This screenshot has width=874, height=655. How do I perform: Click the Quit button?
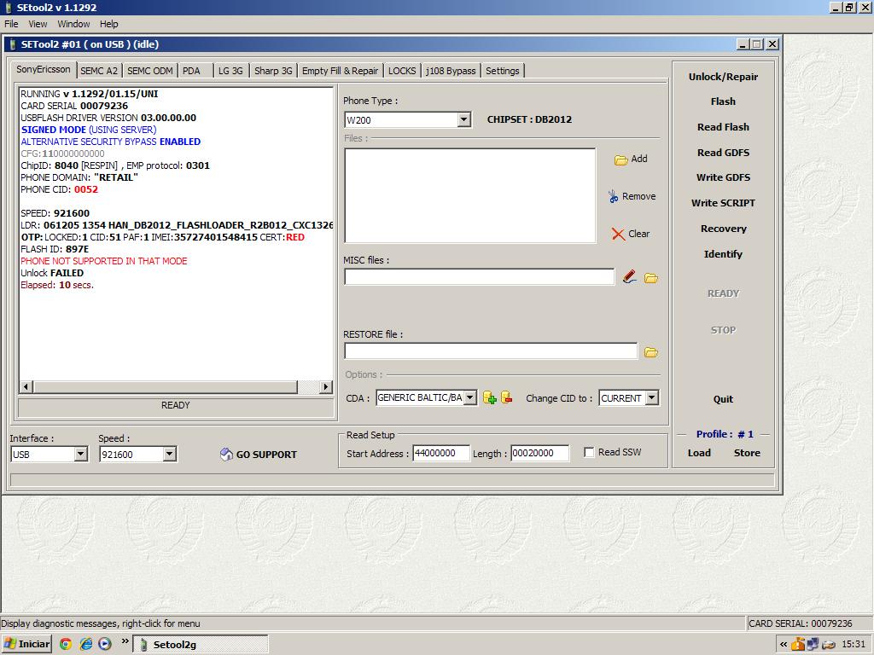tap(723, 399)
